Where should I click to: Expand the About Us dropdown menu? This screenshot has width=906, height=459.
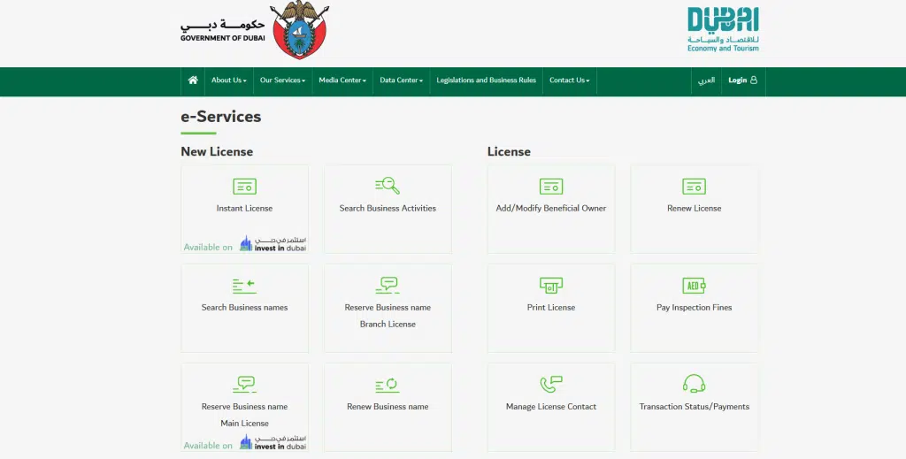pos(229,80)
